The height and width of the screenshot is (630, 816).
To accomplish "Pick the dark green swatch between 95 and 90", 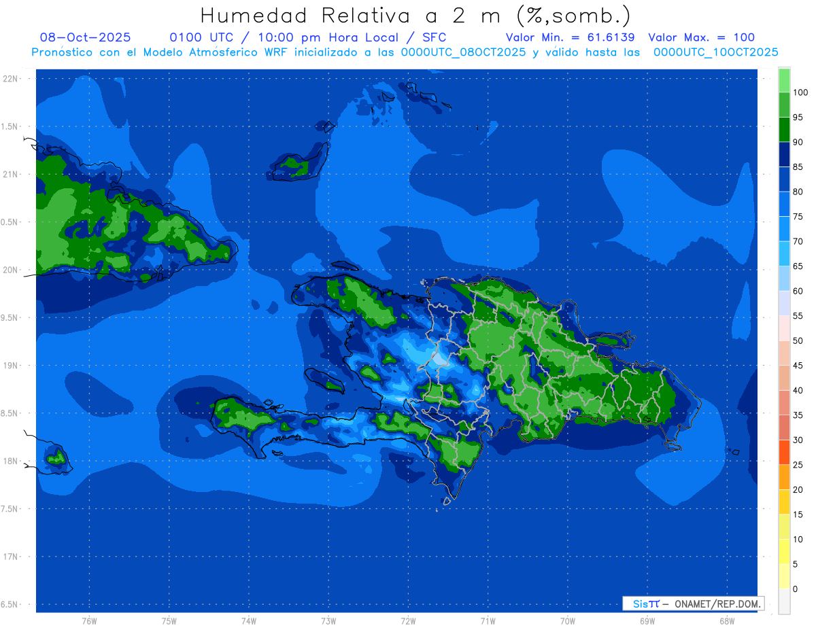I will point(784,130).
